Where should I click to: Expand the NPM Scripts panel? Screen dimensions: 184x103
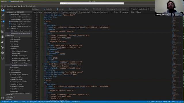[x=18, y=97]
